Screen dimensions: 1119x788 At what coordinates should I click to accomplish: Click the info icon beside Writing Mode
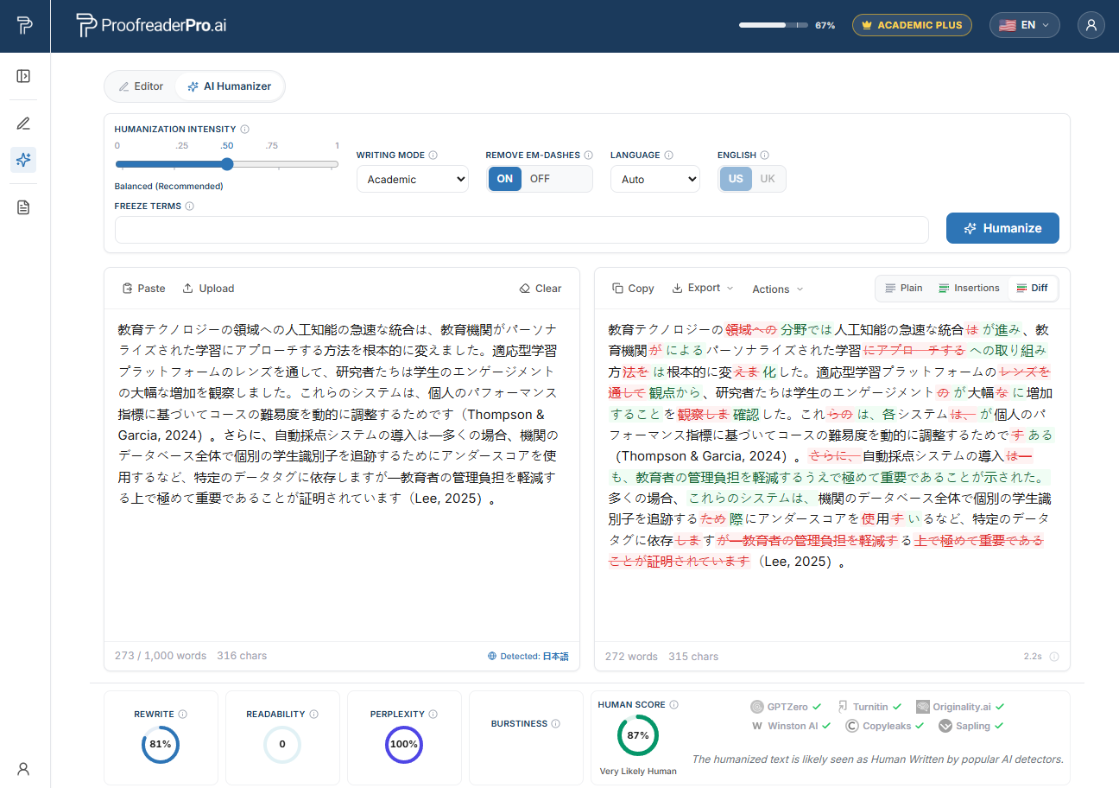click(433, 156)
